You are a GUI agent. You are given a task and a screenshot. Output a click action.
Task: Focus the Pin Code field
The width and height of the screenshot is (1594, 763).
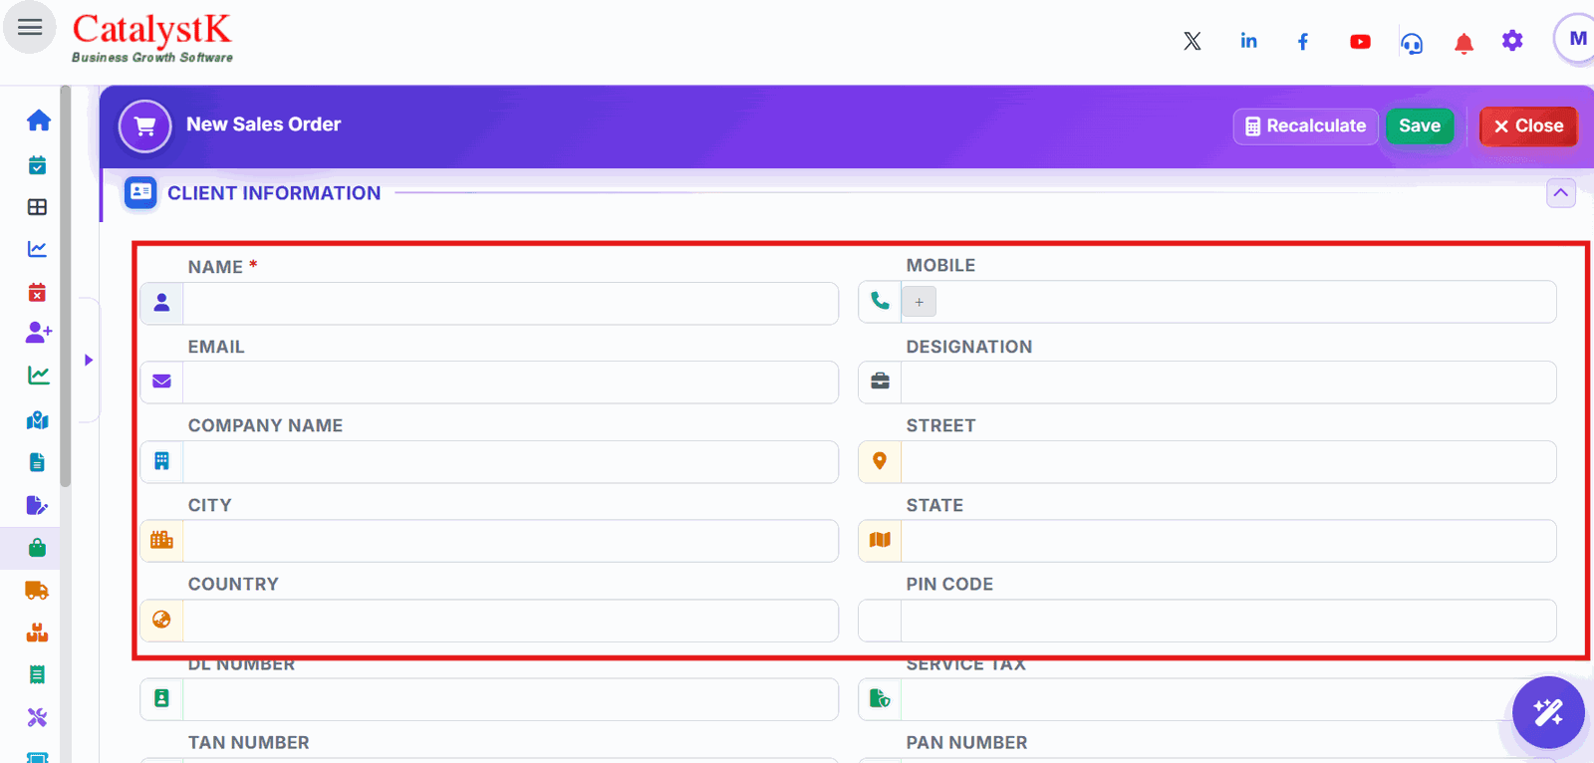pyautogui.click(x=1228, y=621)
